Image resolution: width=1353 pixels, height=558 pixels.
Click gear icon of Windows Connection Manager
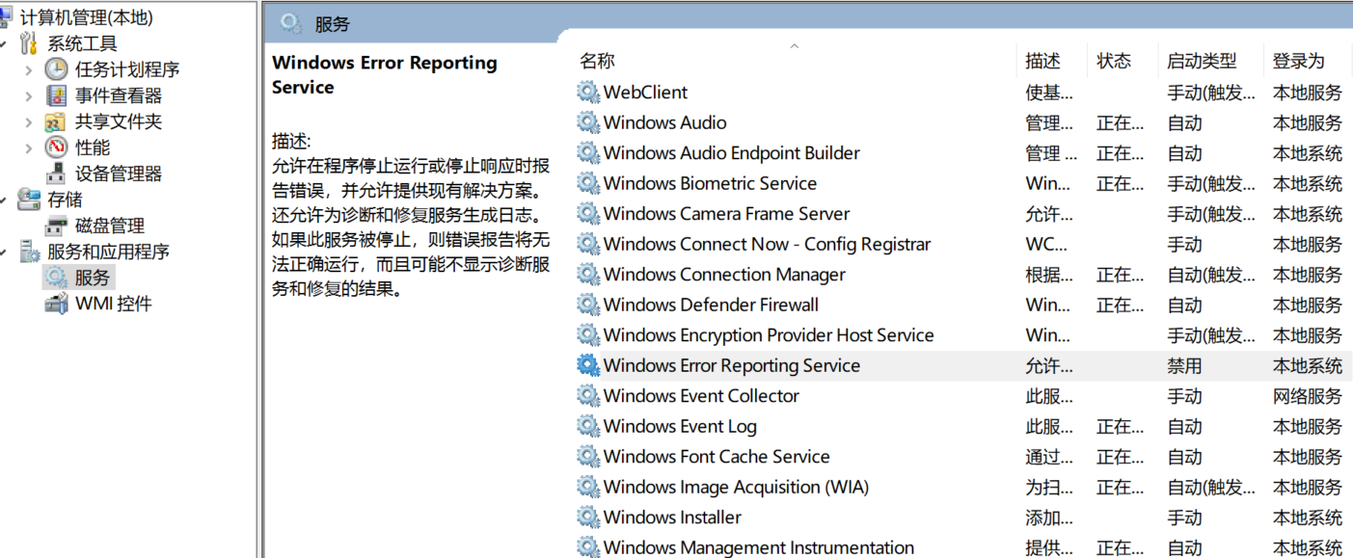(588, 275)
